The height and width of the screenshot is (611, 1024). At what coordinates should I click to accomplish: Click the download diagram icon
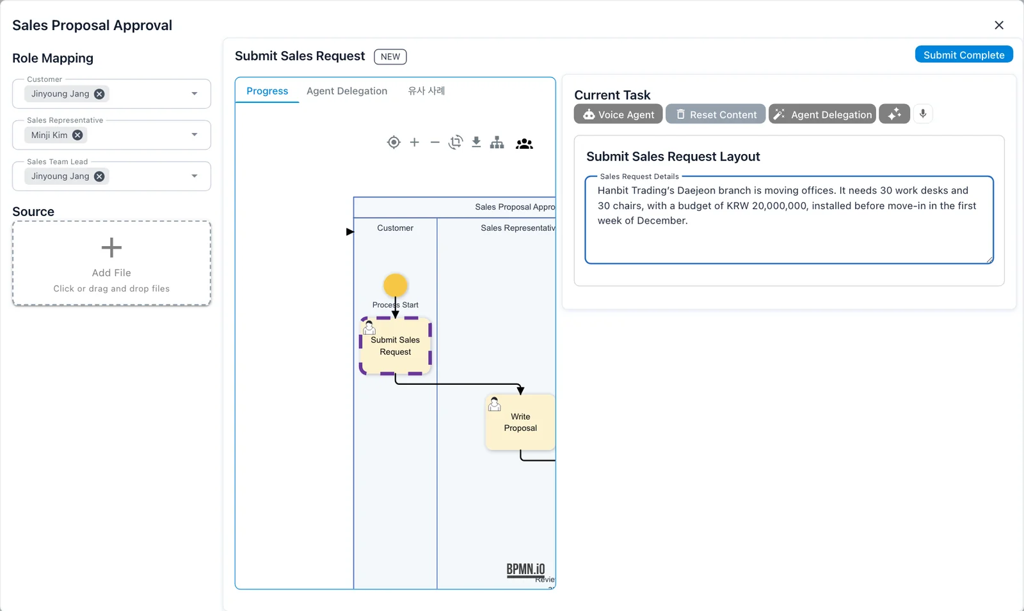[476, 143]
